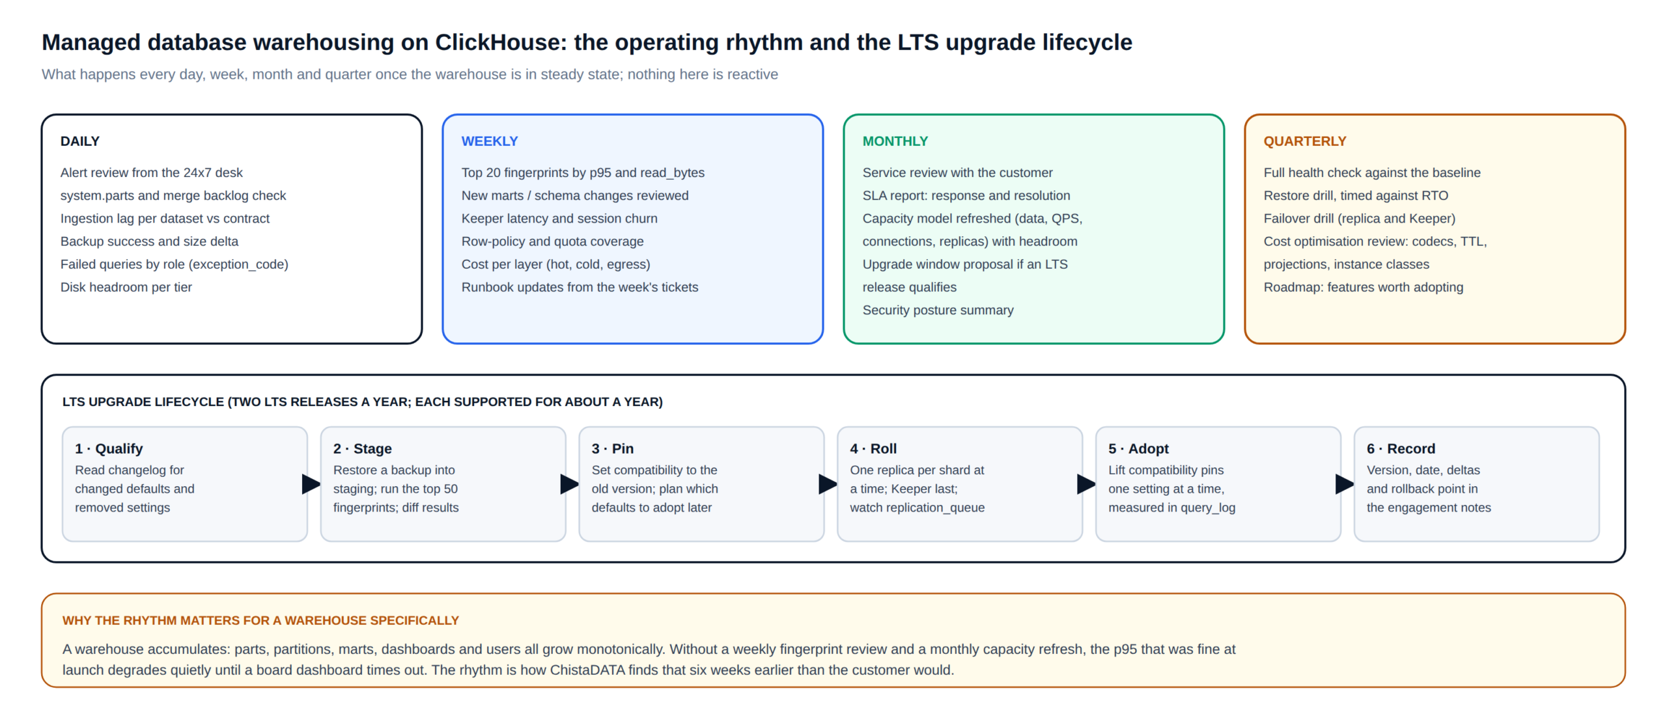
Task: Click 'Row-policy and quota coverage'
Action: coord(552,241)
